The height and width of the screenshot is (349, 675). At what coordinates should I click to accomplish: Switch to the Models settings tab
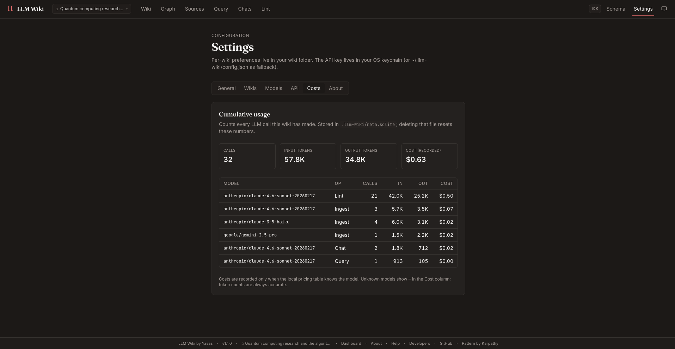coord(274,88)
